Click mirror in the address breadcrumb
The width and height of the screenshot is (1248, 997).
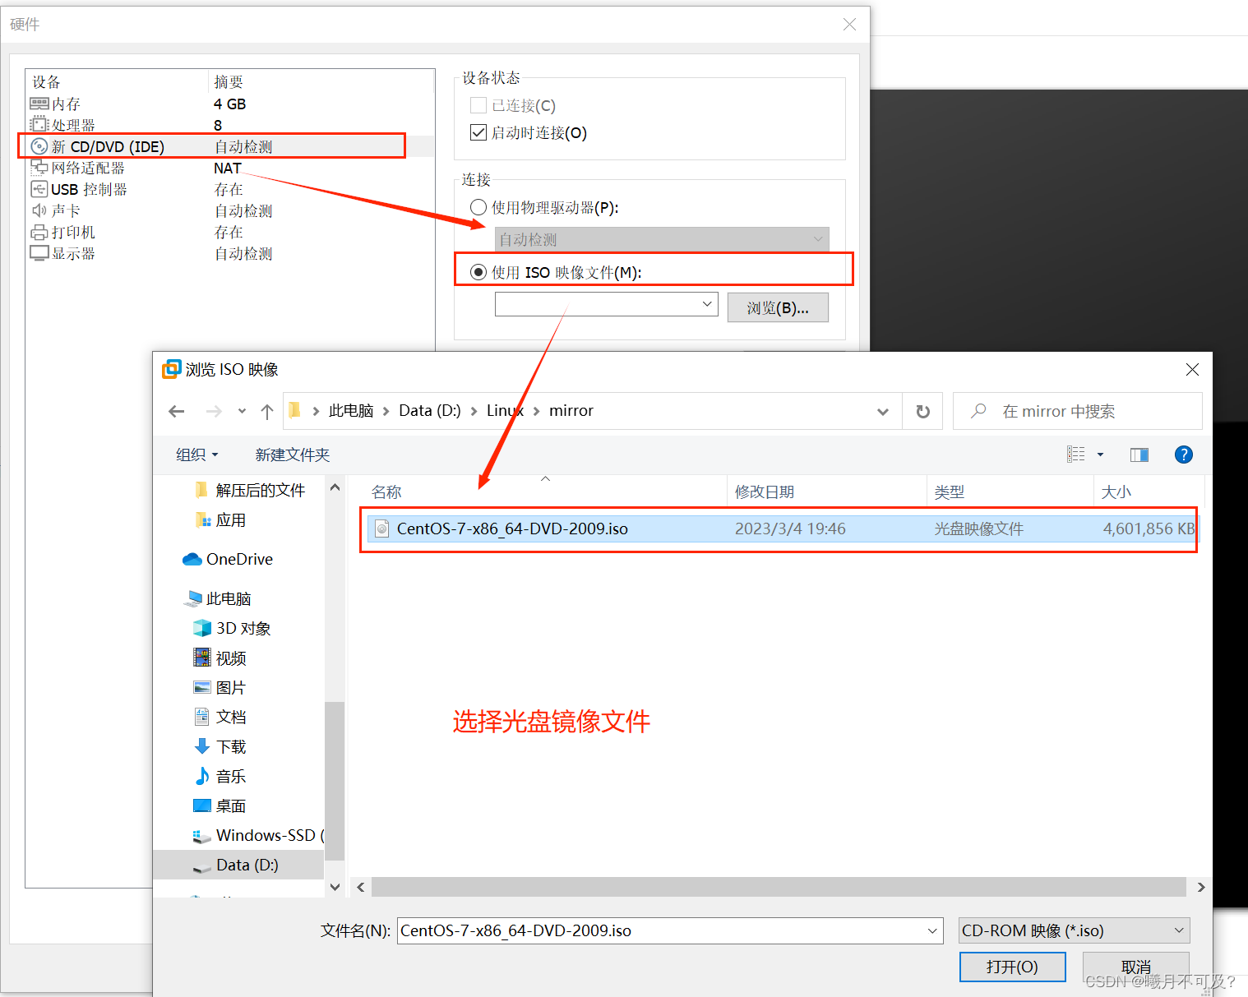(571, 411)
